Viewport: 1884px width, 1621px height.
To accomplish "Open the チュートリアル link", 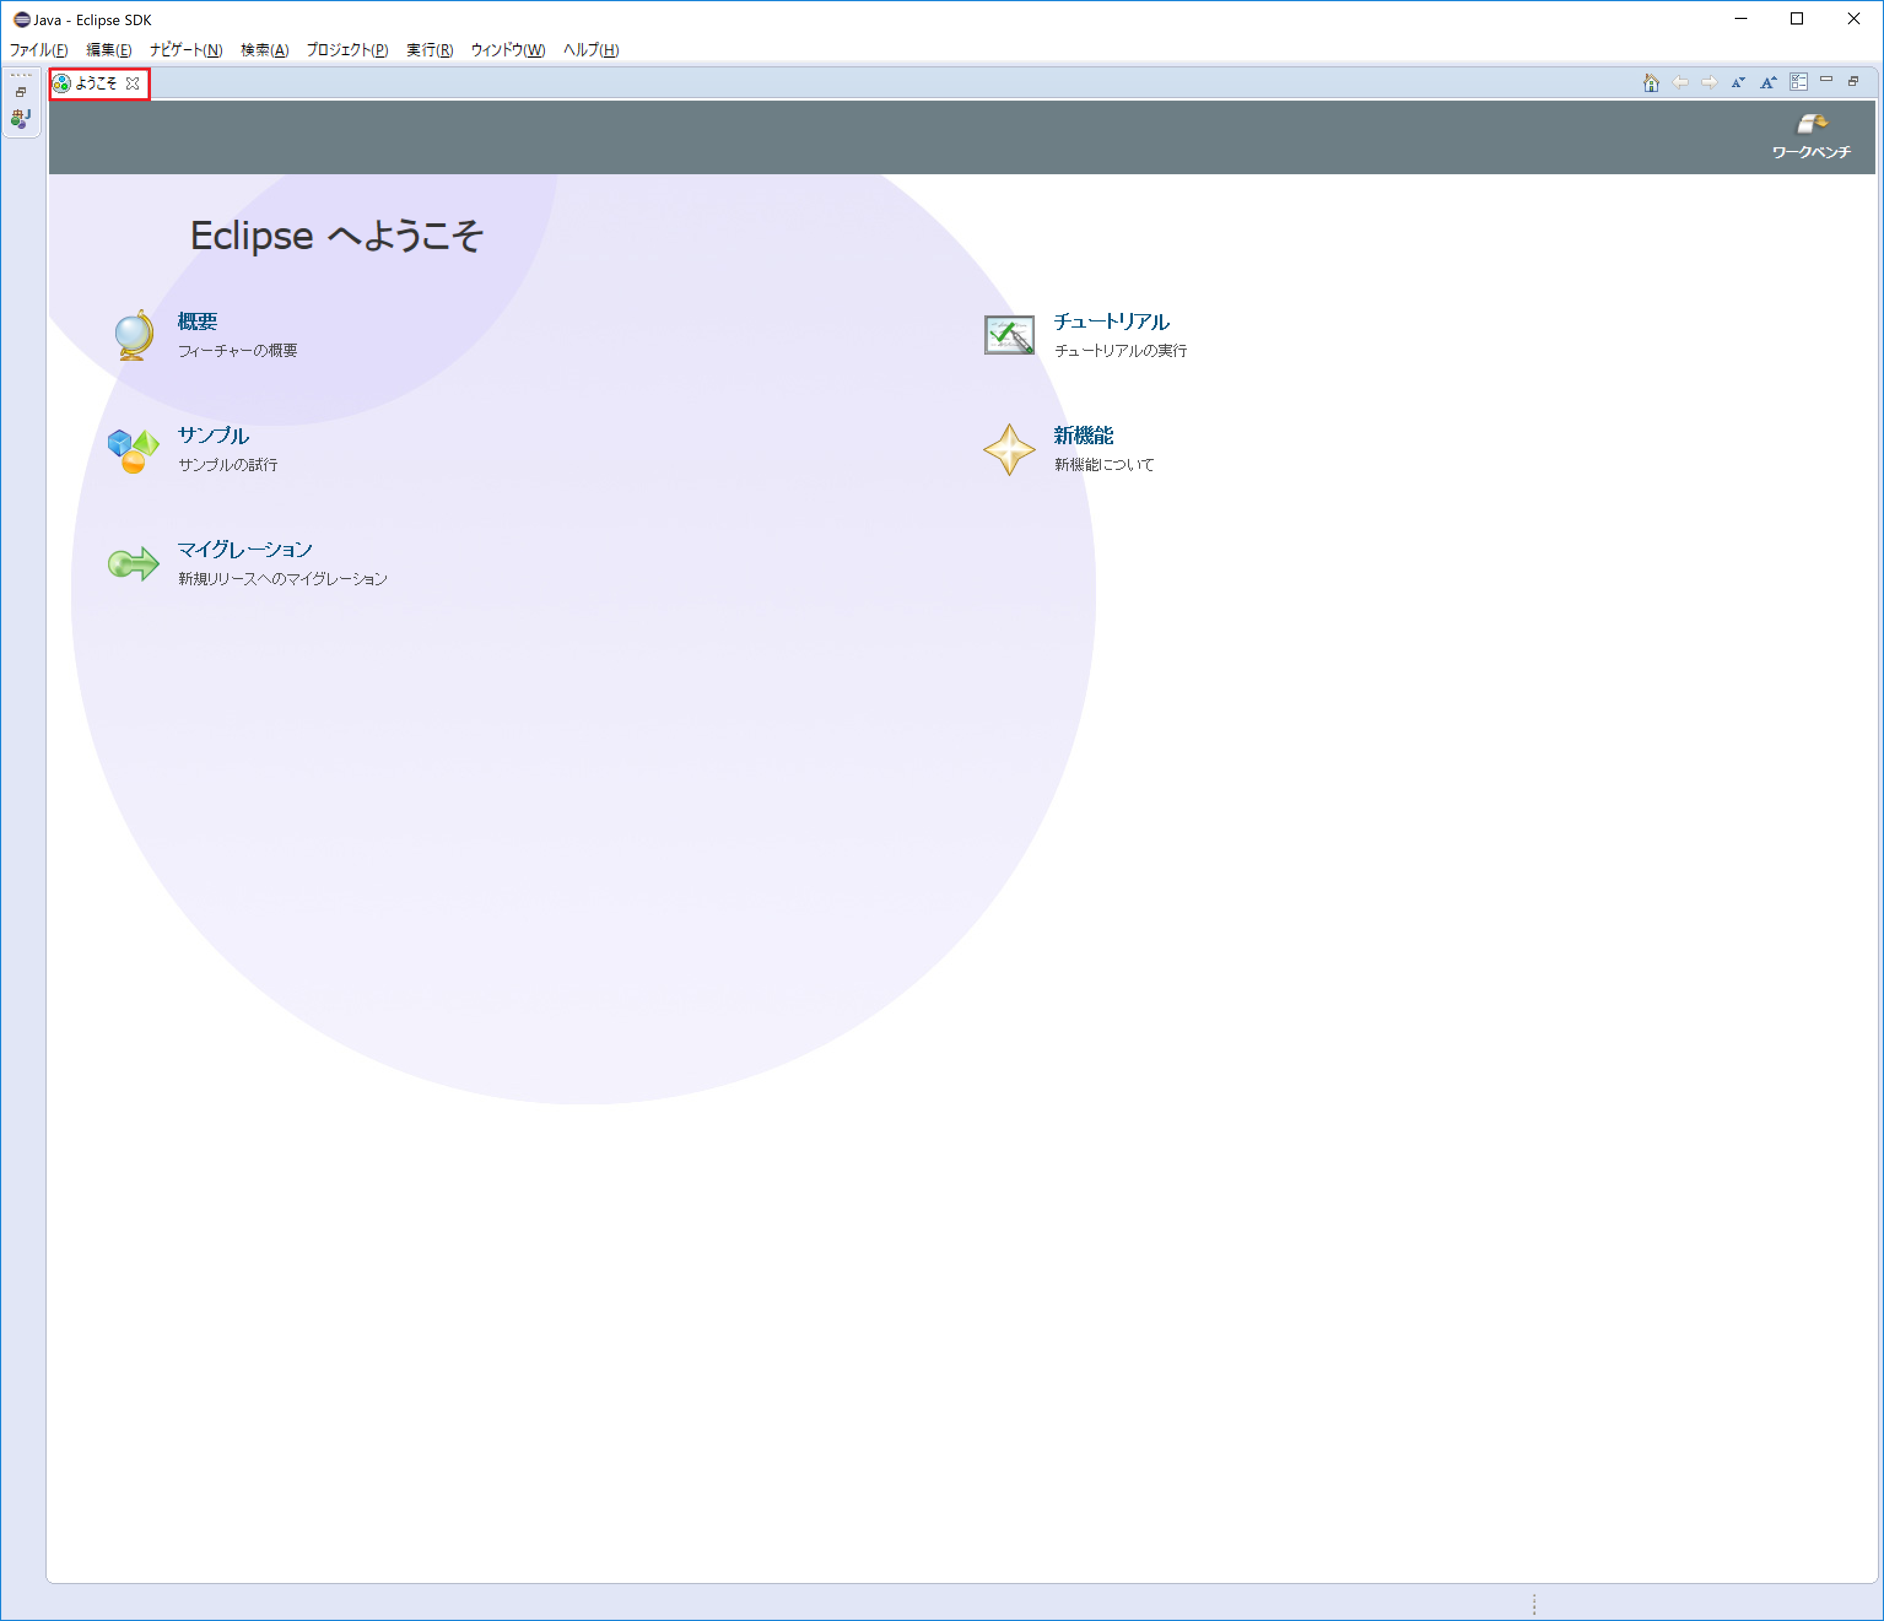I will [x=1111, y=321].
